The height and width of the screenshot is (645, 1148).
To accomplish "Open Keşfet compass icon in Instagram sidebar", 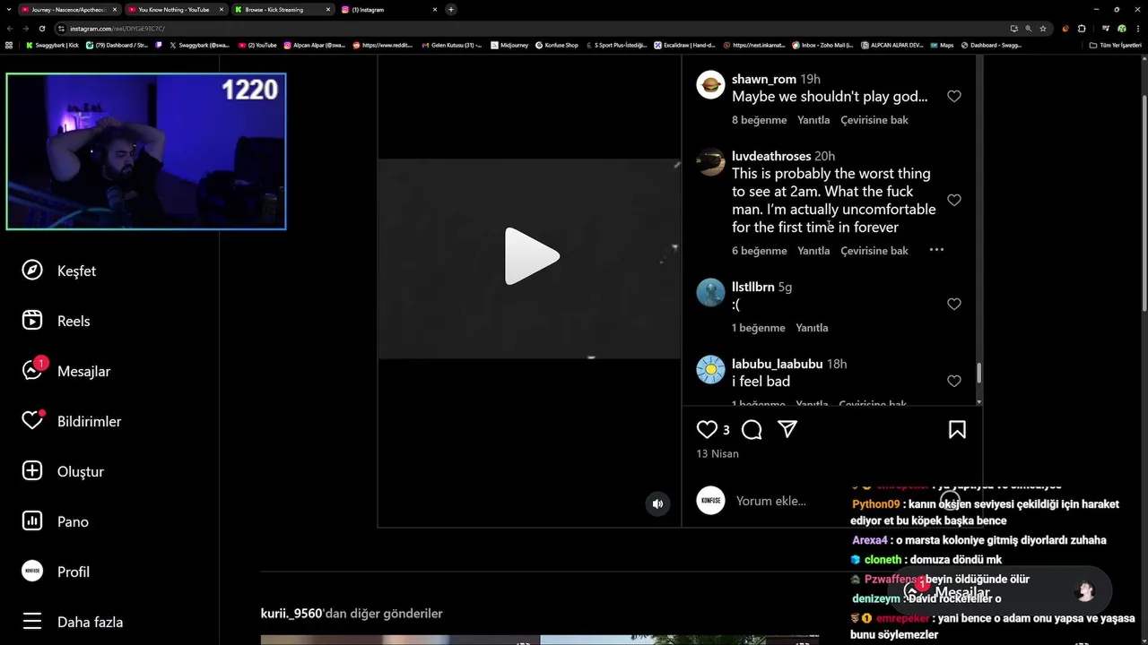I will [x=32, y=271].
